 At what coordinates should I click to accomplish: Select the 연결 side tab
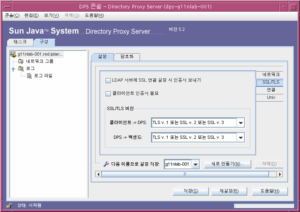pos(270,90)
